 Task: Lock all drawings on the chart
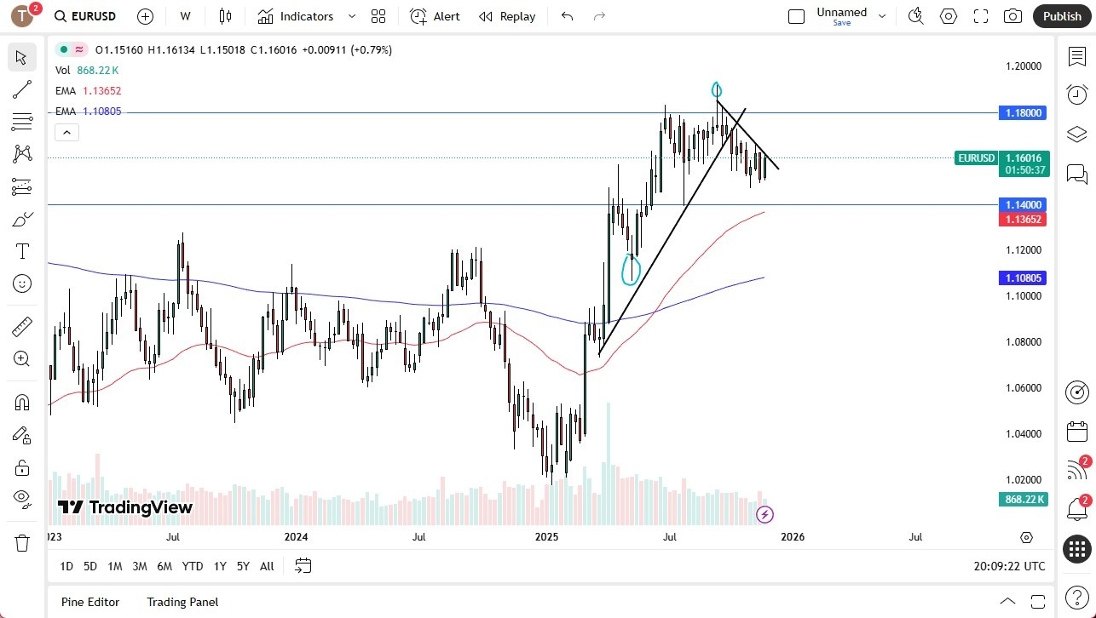pyautogui.click(x=22, y=467)
